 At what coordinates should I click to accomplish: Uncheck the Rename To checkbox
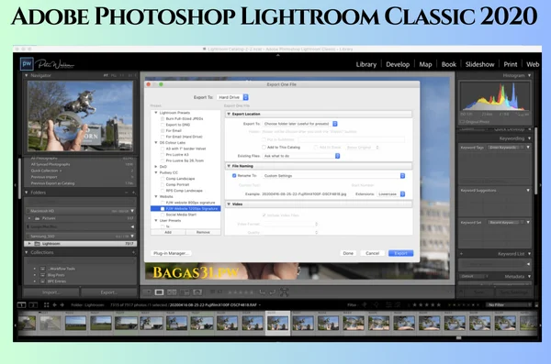tap(234, 175)
